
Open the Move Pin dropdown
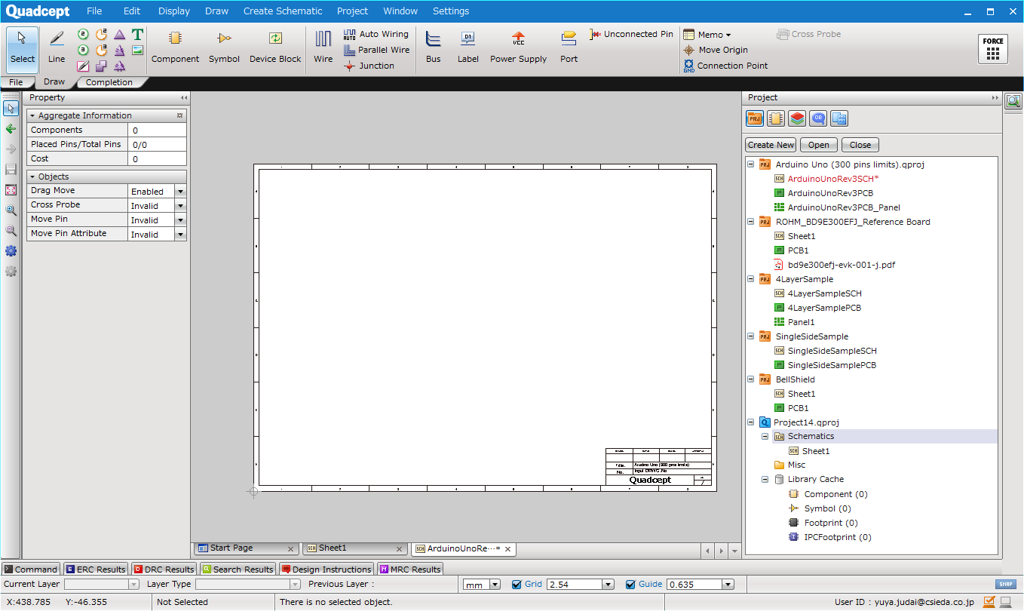tap(180, 220)
